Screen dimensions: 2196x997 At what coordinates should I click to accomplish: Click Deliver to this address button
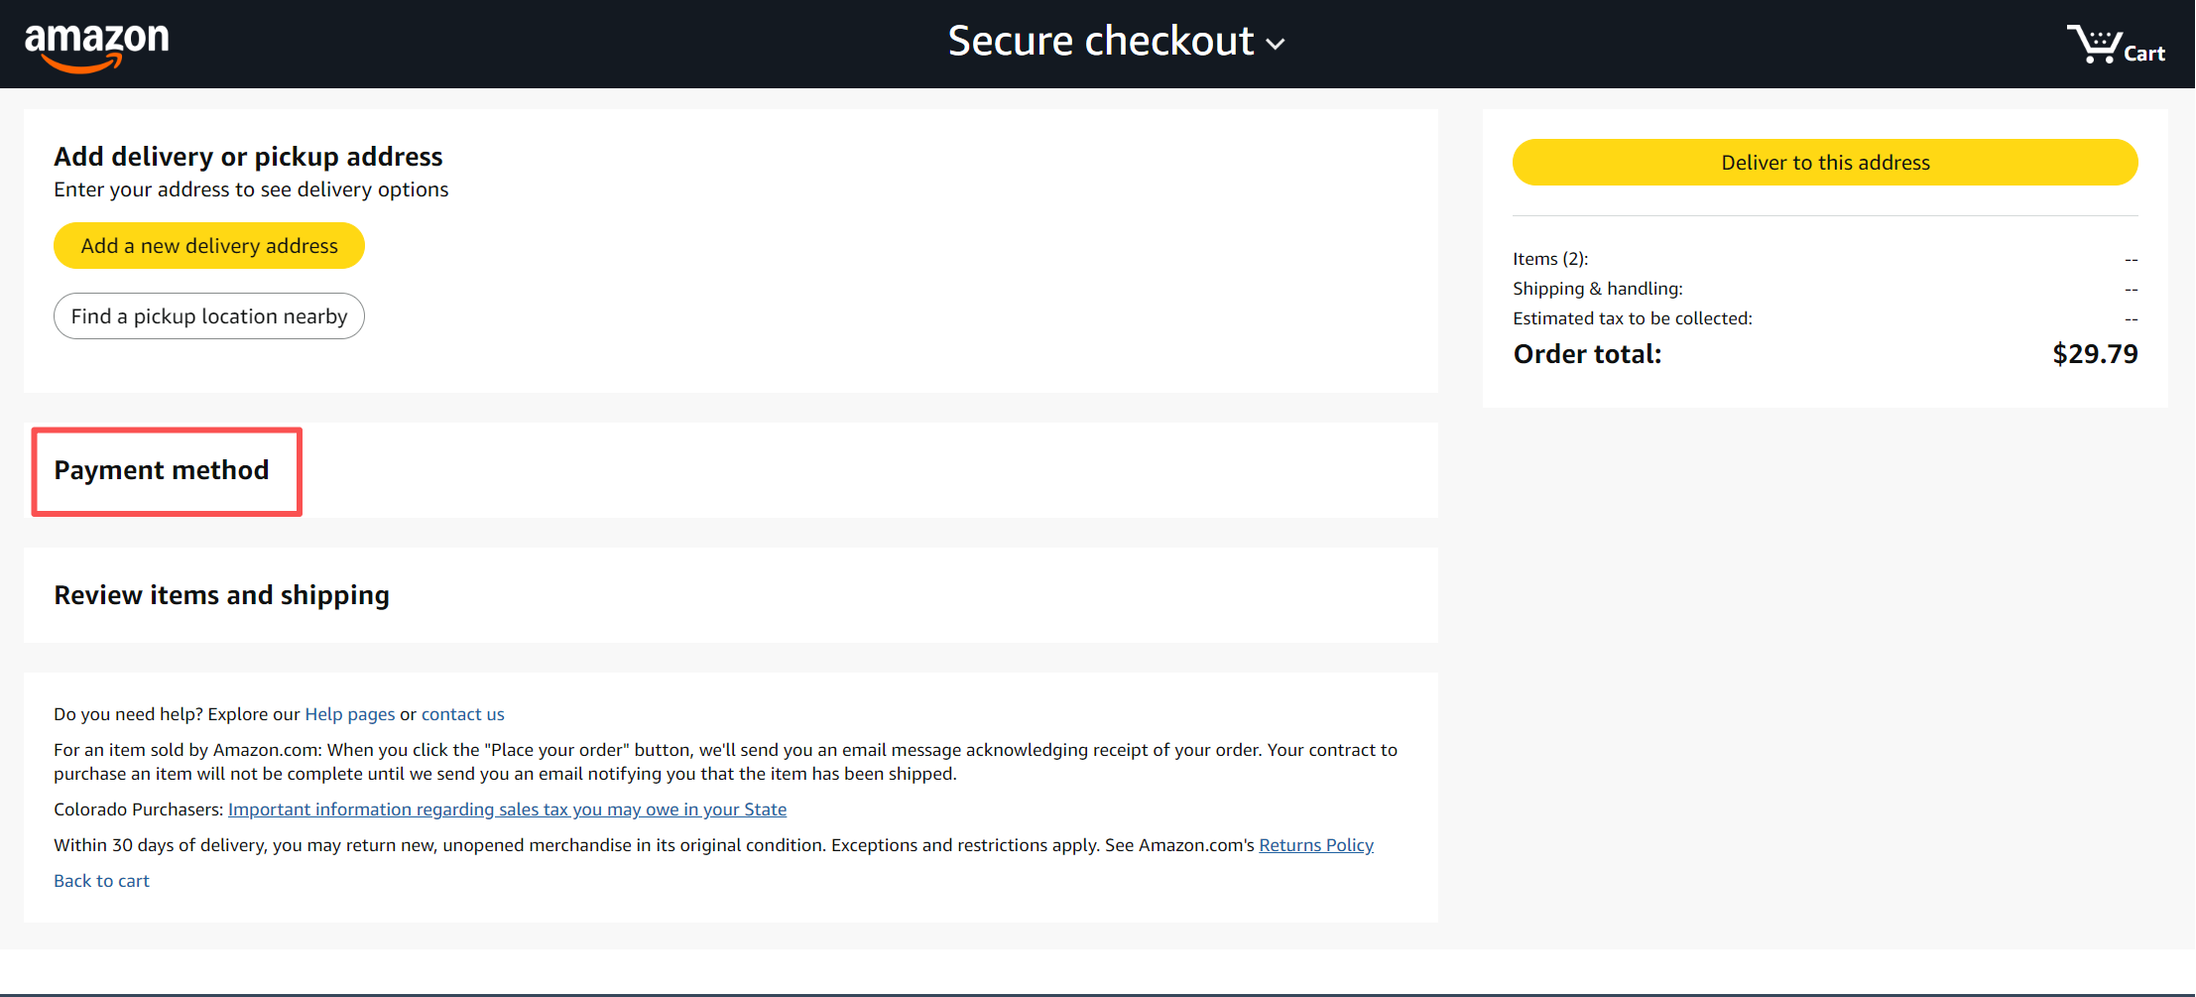tap(1825, 162)
